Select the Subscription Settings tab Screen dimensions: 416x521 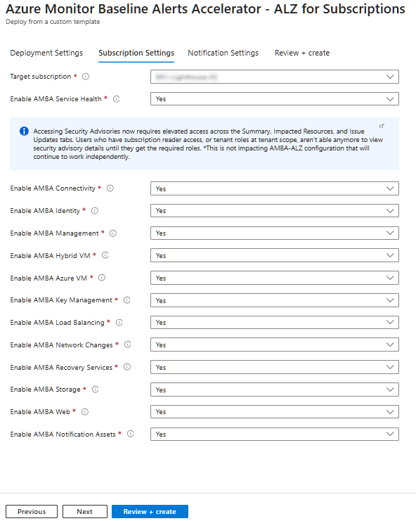coord(136,53)
